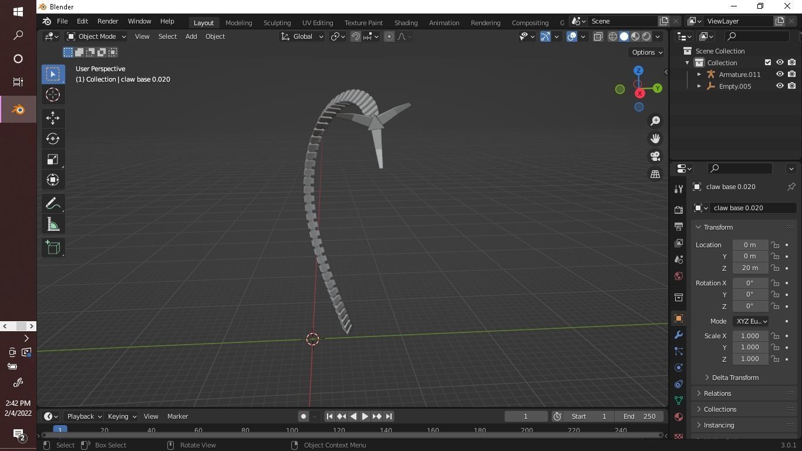Open the Render properties tab

pyautogui.click(x=679, y=210)
